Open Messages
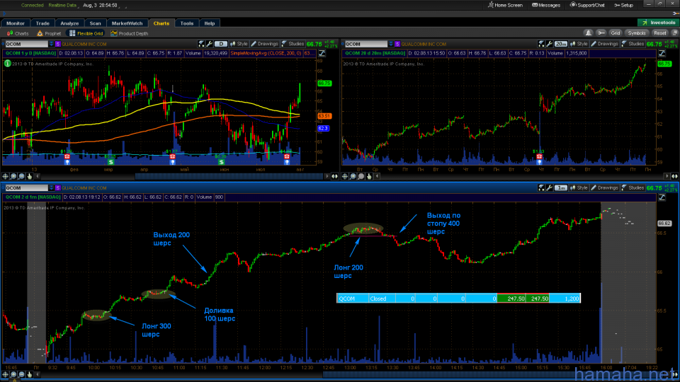The width and height of the screenshot is (680, 382). tap(546, 5)
